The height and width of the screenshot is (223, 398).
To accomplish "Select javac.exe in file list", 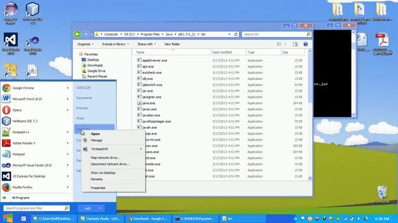I will (x=149, y=109).
